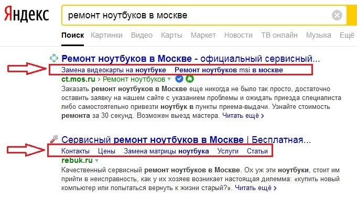357x199 pixels.
Task: Click the blue verified checkmark badge
Action: [x=179, y=79]
